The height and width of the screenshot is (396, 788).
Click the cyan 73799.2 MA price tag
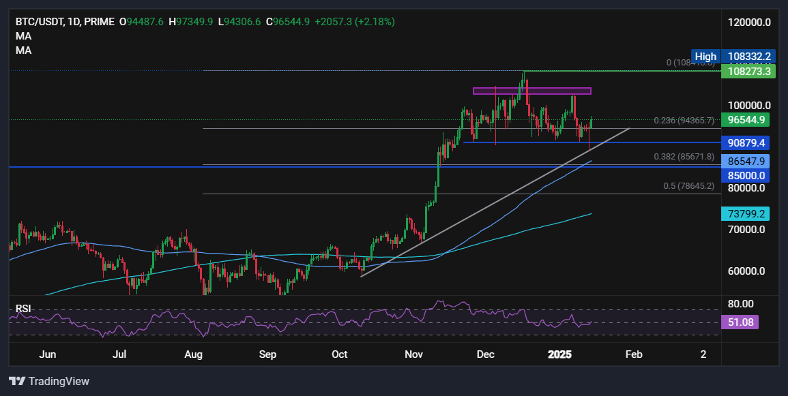click(x=745, y=214)
